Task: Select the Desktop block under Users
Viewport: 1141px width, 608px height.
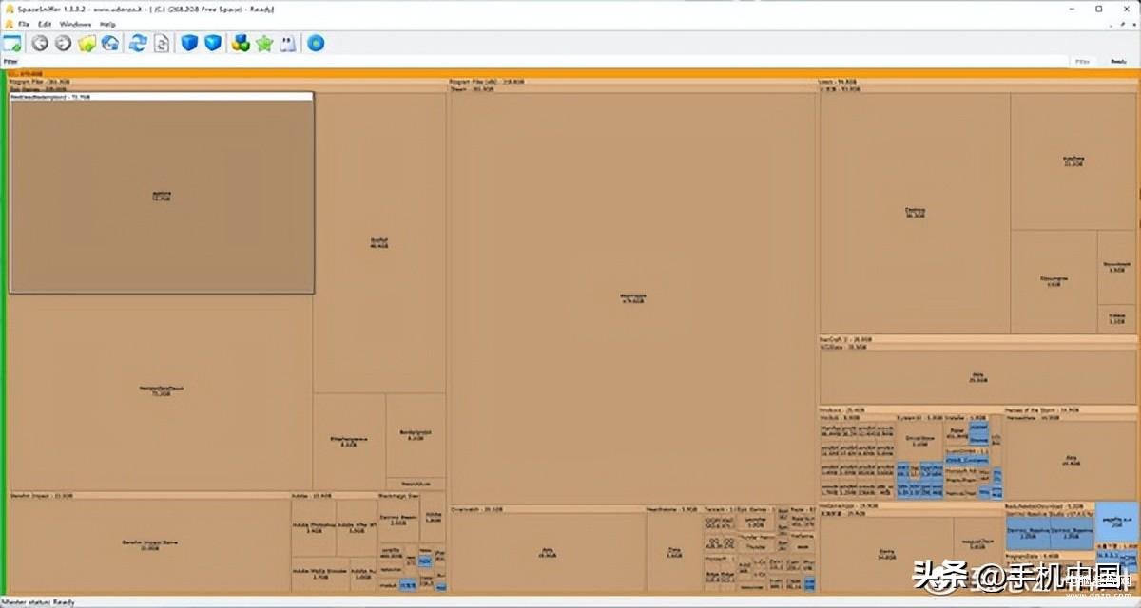Action: tap(915, 213)
